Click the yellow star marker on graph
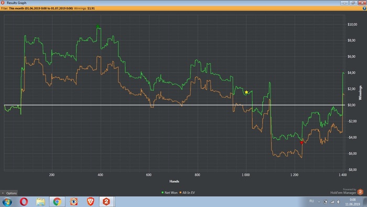 tap(246, 92)
